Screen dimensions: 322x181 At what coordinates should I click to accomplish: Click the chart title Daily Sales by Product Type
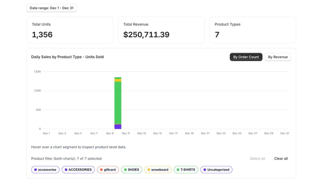[x=67, y=57]
